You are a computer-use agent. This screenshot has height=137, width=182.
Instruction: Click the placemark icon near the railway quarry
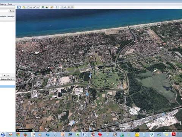tap(164, 114)
